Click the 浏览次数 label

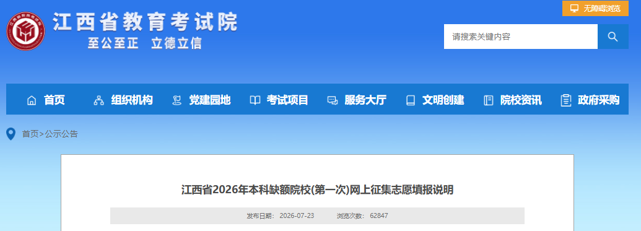tap(351, 216)
